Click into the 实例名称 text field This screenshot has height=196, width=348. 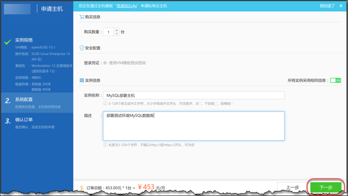click(194, 95)
